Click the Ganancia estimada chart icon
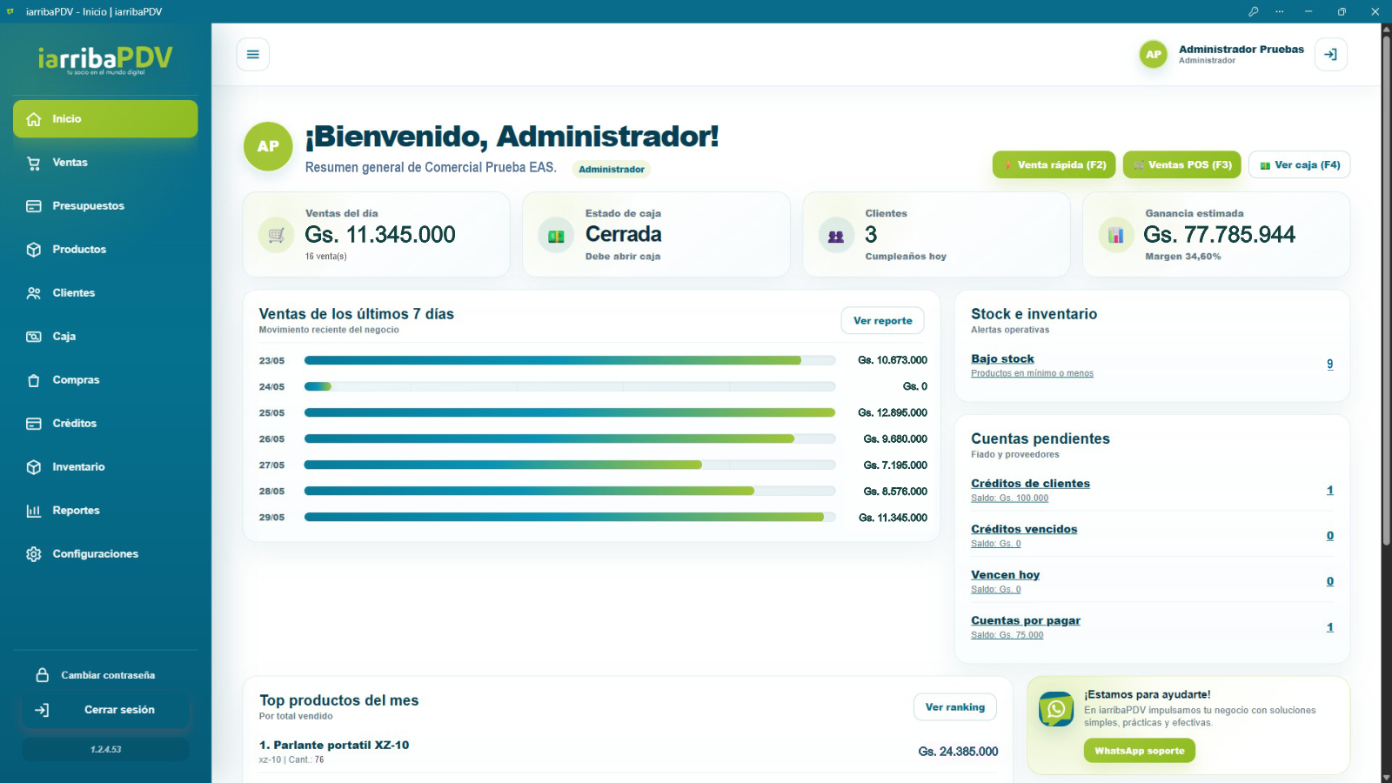Viewport: 1392px width, 783px height. coord(1116,235)
